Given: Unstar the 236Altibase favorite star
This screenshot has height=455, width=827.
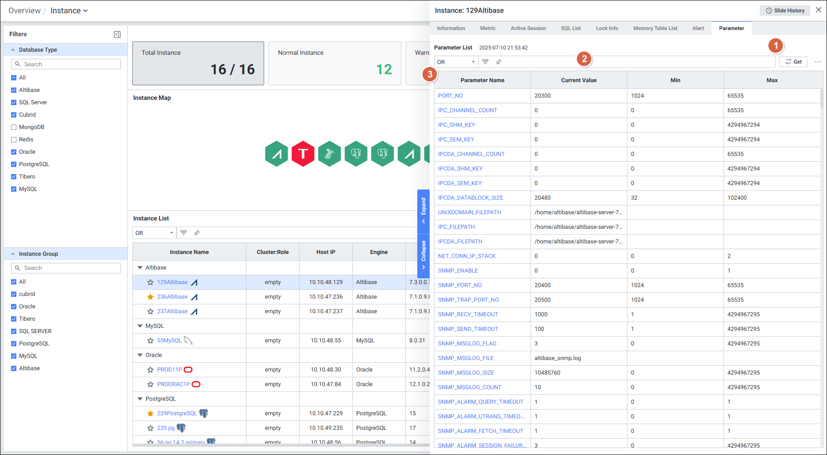Looking at the screenshot, I should coord(150,297).
